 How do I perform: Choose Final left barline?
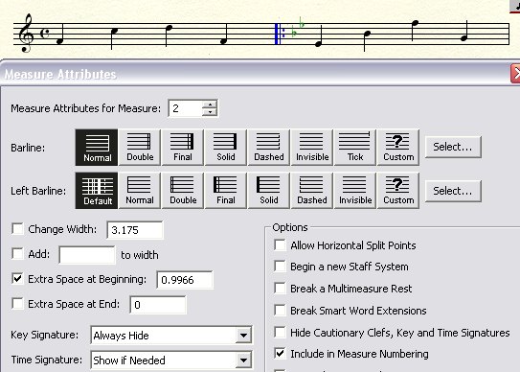pos(225,191)
